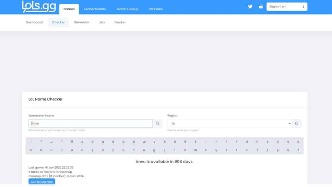
Task: Click the Add to Calendar button
Action: coord(42,182)
